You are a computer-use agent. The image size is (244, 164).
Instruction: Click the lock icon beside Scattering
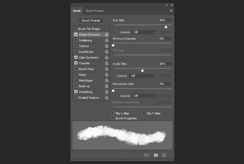click(x=106, y=40)
